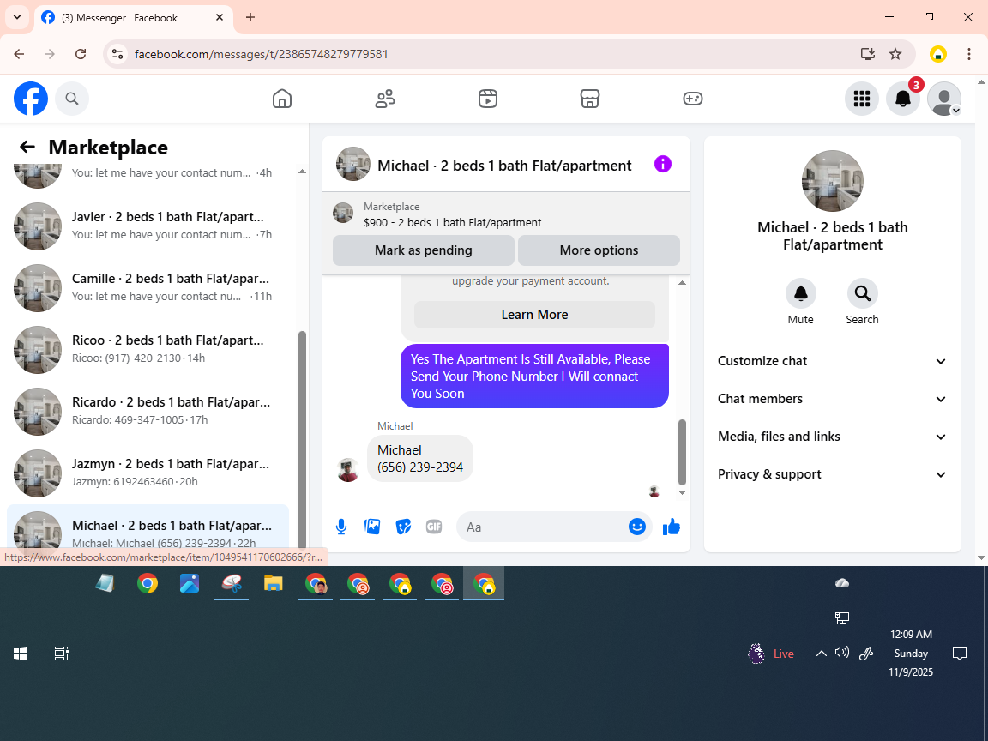Open Facebook home via the logo
988x741 pixels.
coord(31,99)
